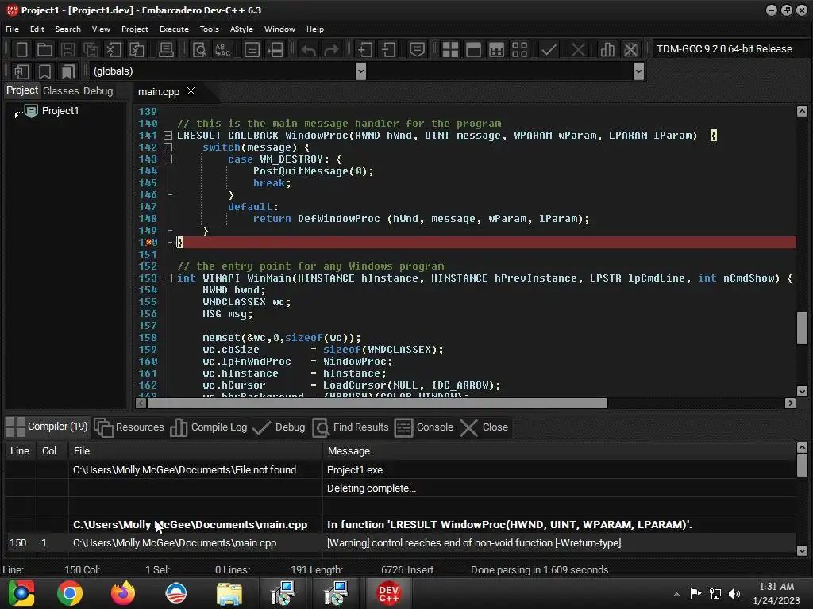
Task: Click the Toggle Bookmark icon
Action: (x=44, y=71)
